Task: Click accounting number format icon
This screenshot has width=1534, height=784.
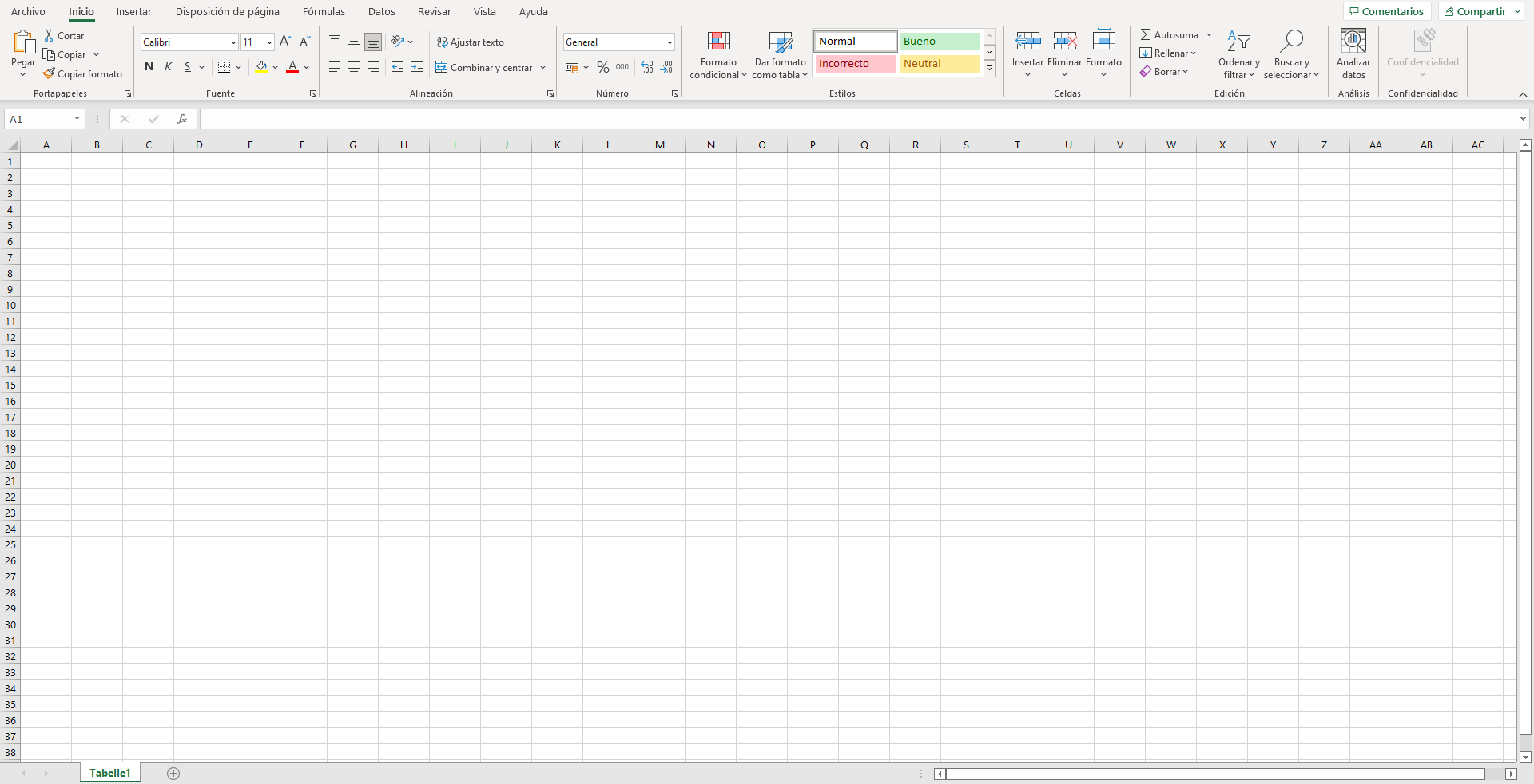Action: tap(572, 67)
